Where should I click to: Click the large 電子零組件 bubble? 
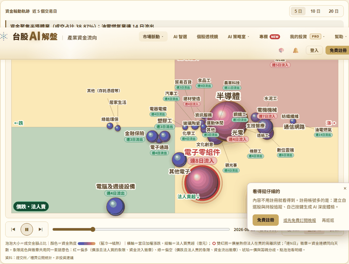click(x=202, y=183)
